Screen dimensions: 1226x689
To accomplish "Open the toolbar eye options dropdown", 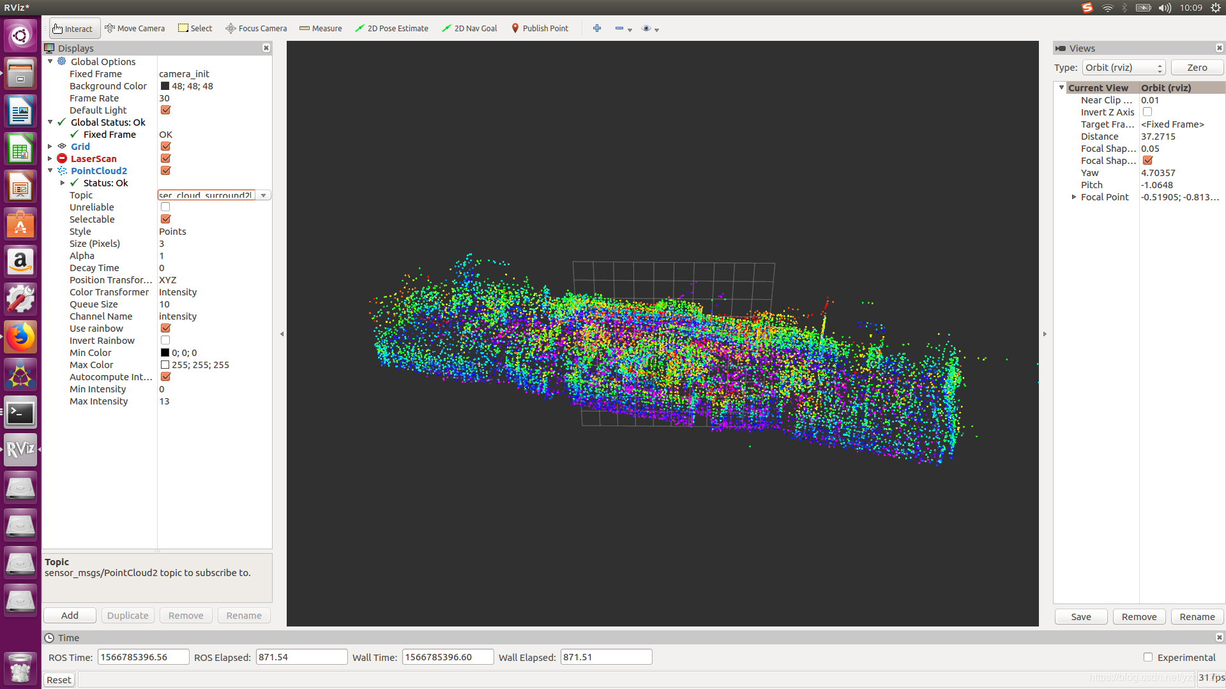I will [x=650, y=29].
